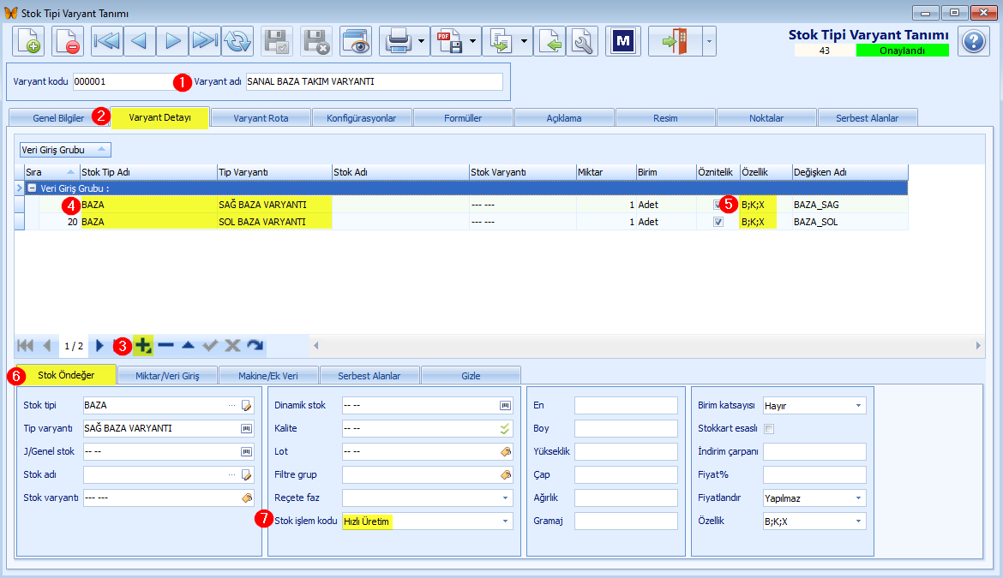Go to previous record in main toolbar
This screenshot has width=1003, height=578.
pyautogui.click(x=140, y=41)
